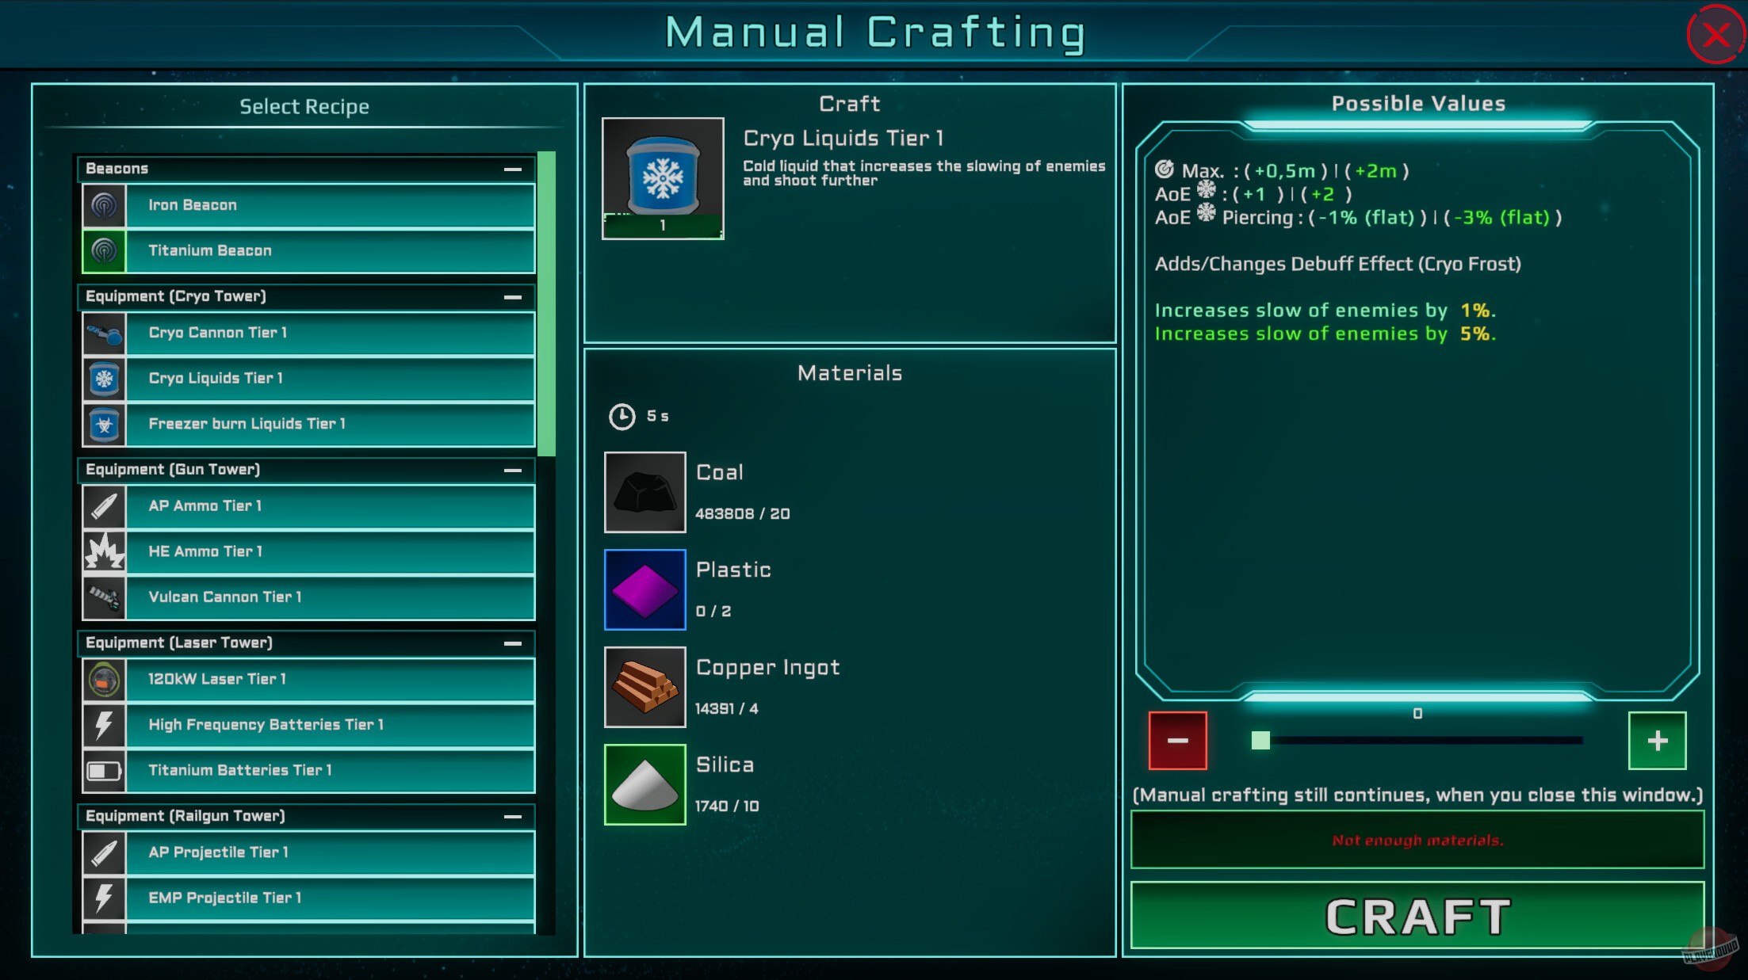Select the EMP Projectile Tier 1 recipe
1748x980 pixels.
click(x=317, y=898)
